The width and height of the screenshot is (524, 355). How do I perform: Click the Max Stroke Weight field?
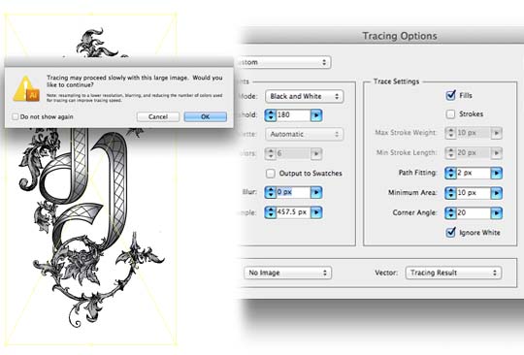click(474, 133)
